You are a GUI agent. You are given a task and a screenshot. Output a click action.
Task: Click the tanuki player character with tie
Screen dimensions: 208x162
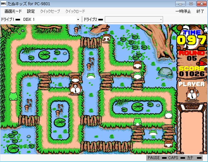click(x=75, y=89)
